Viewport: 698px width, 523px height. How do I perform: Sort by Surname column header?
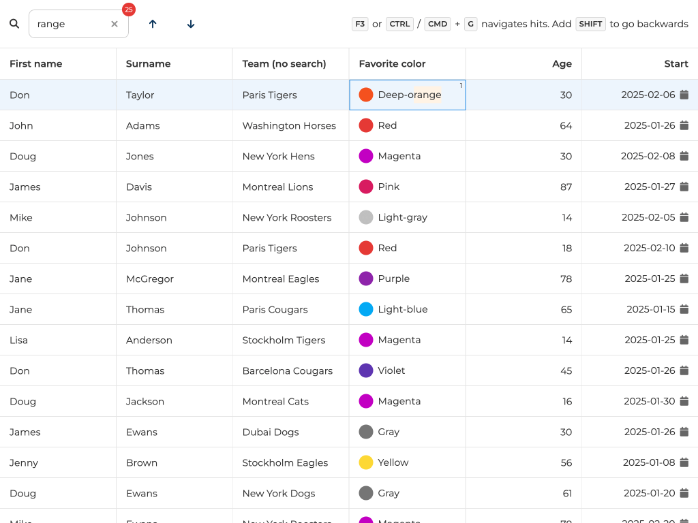click(x=148, y=63)
